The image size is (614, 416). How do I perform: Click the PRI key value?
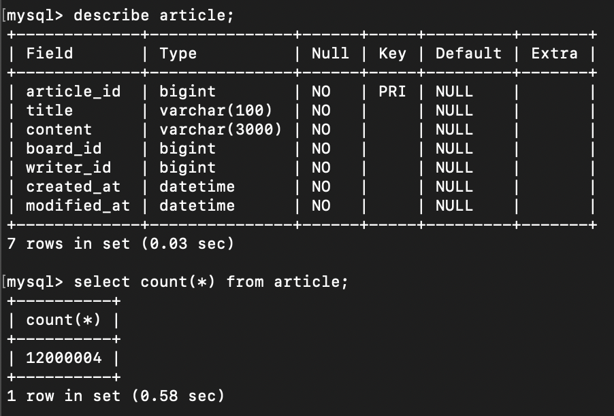[x=392, y=92]
